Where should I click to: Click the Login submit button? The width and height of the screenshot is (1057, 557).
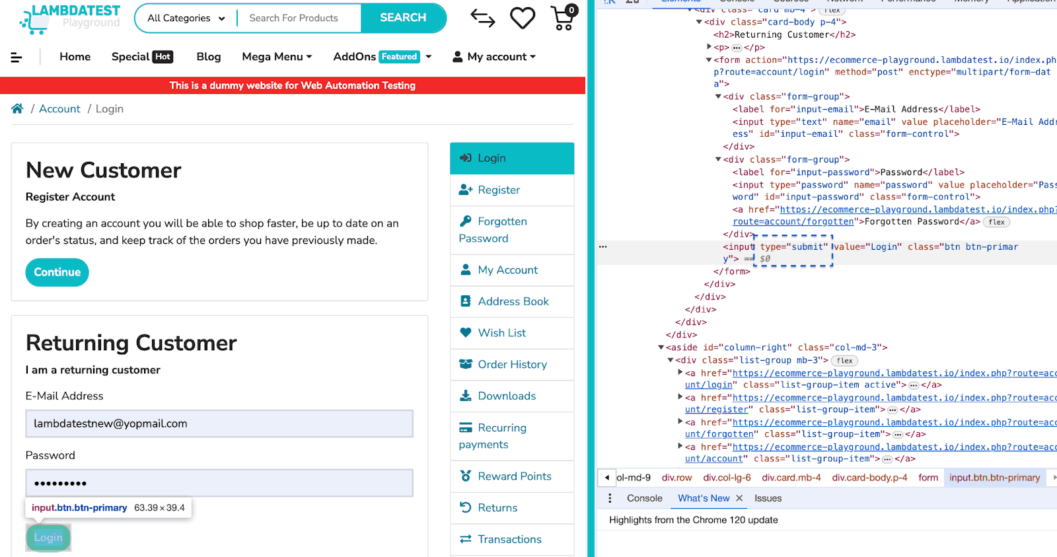pyautogui.click(x=48, y=538)
